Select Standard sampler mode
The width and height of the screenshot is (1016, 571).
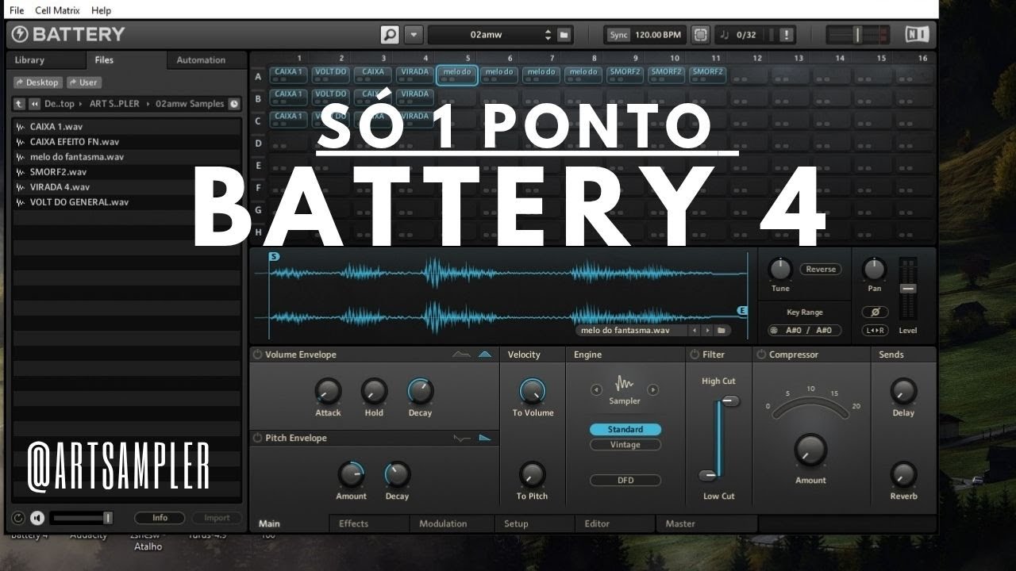[x=625, y=429]
